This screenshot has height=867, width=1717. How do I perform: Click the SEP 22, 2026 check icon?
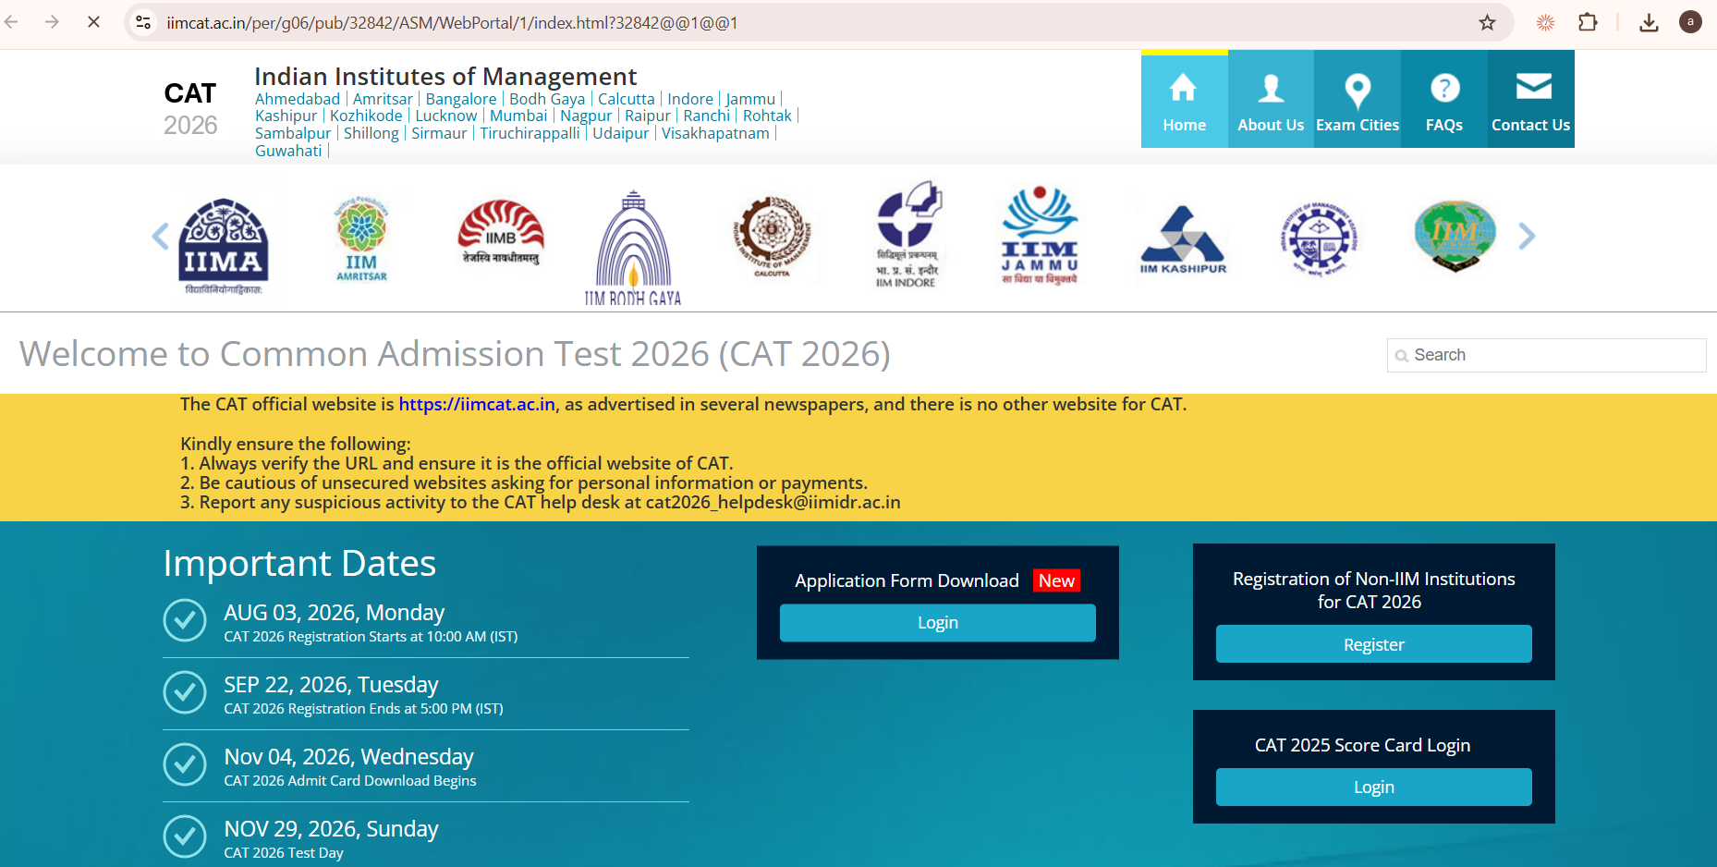coord(185,692)
